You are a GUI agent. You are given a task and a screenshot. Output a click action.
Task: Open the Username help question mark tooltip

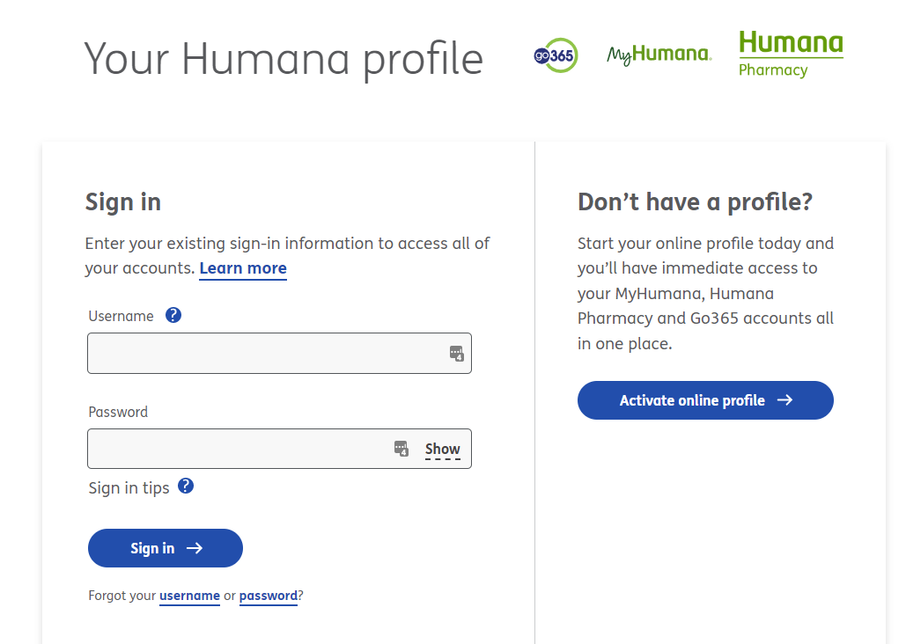pyautogui.click(x=173, y=314)
